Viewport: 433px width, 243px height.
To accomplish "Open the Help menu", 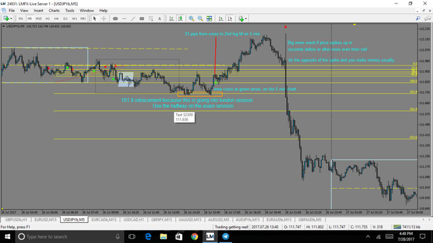I will [x=104, y=11].
